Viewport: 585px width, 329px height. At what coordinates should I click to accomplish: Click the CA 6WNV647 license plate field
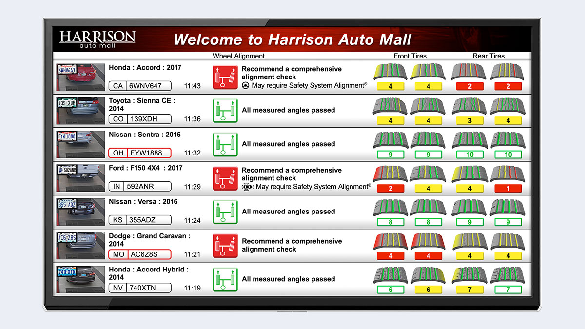point(140,86)
